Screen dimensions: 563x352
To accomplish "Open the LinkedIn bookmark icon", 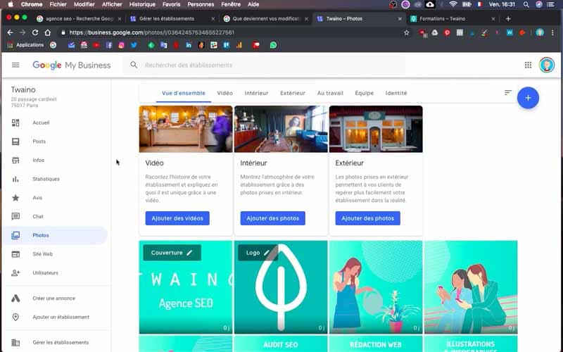I will pyautogui.click(x=189, y=45).
